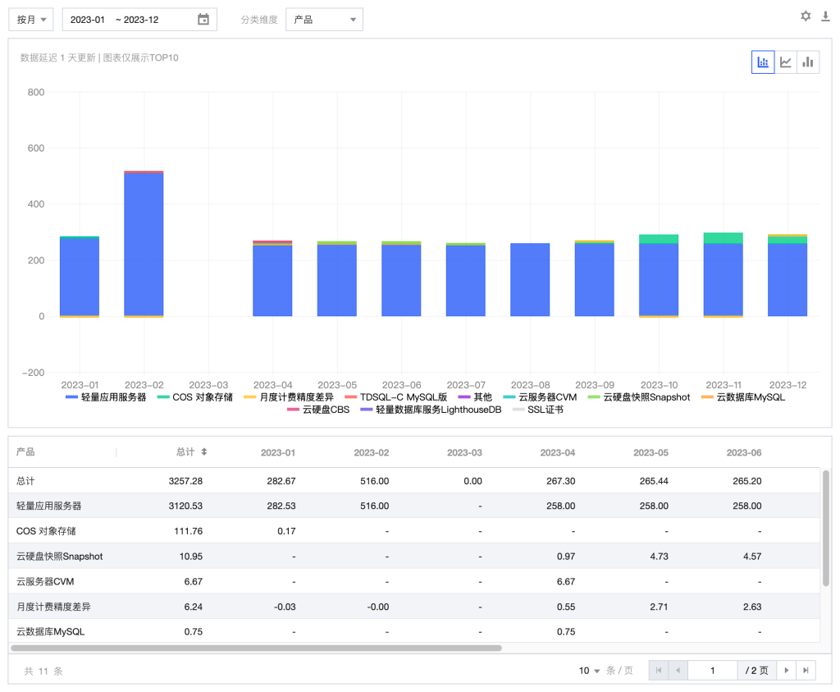Viewport: 840px width, 692px height.
Task: Open the calendar date picker icon
Action: 203,20
